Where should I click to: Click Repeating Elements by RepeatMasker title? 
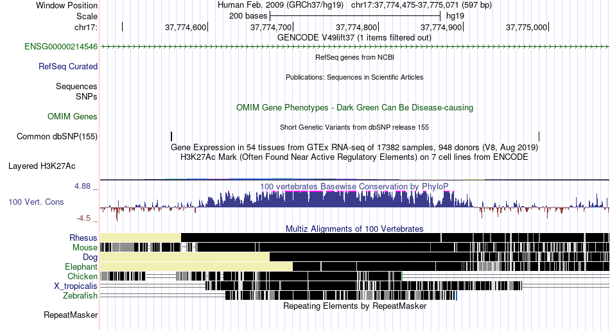tap(355, 306)
